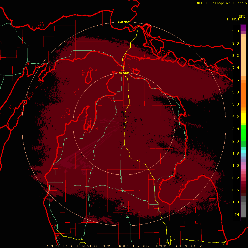The height and width of the screenshot is (248, 248).
Task: Click the 50 NMI range ring label
Action: tap(124, 73)
